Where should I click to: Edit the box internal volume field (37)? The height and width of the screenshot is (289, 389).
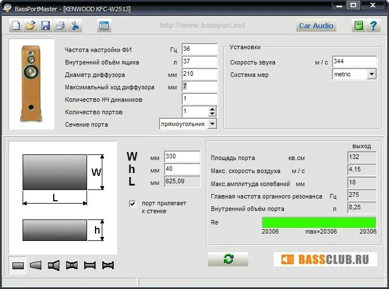(200, 61)
